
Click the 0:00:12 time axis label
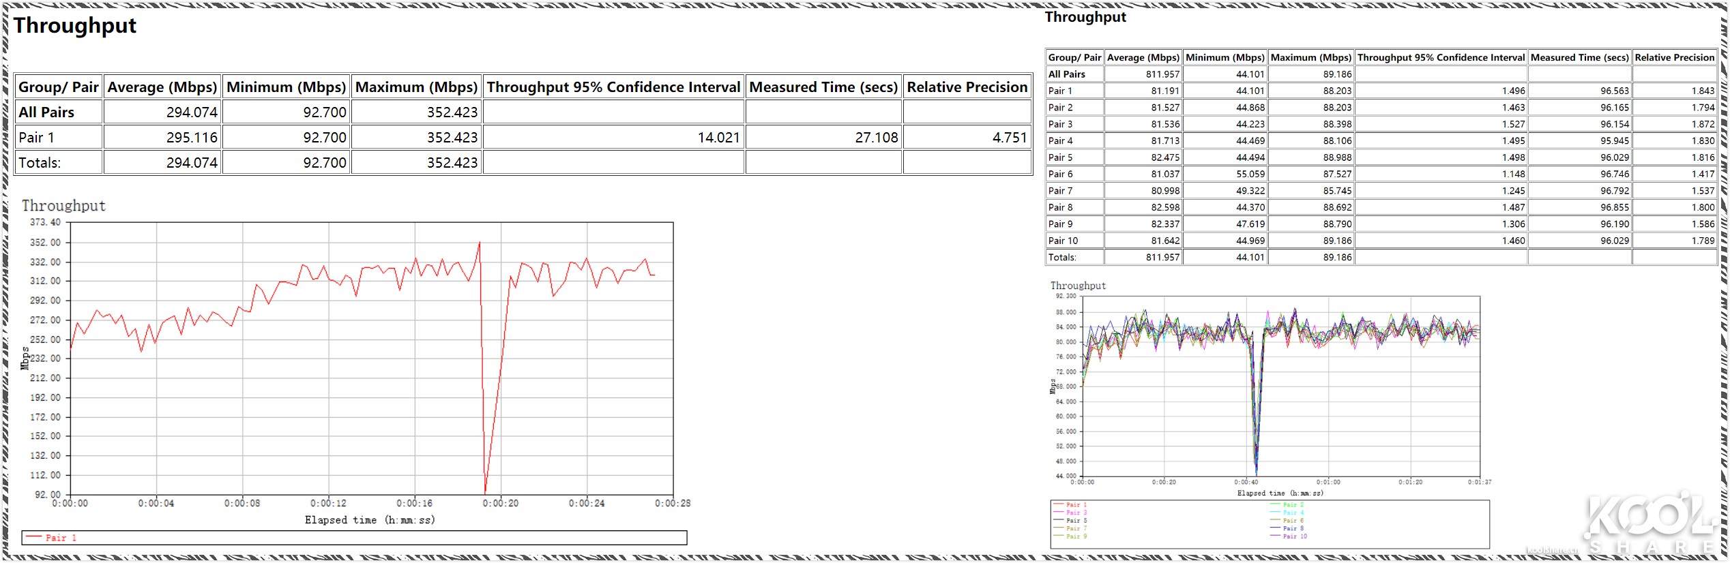[x=328, y=504]
